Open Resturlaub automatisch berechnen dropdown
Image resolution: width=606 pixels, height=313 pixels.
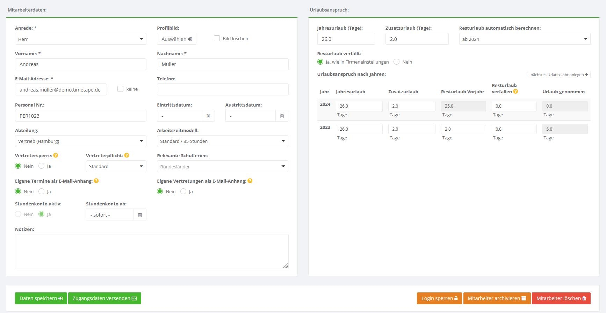click(524, 39)
